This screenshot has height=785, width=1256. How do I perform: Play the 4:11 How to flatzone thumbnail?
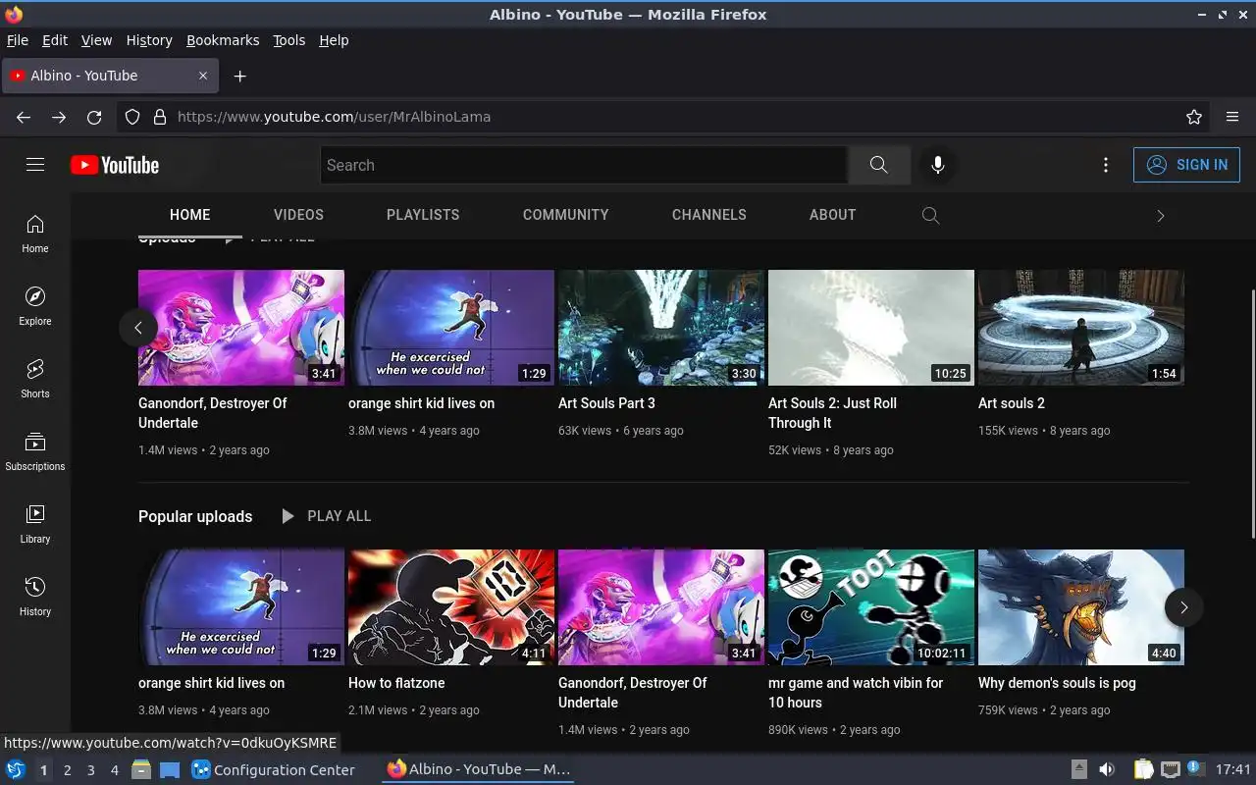pyautogui.click(x=451, y=607)
